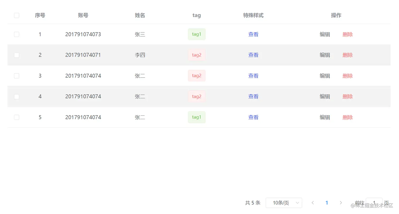Click 删除 for row 5
399x214 pixels.
pyautogui.click(x=348, y=117)
